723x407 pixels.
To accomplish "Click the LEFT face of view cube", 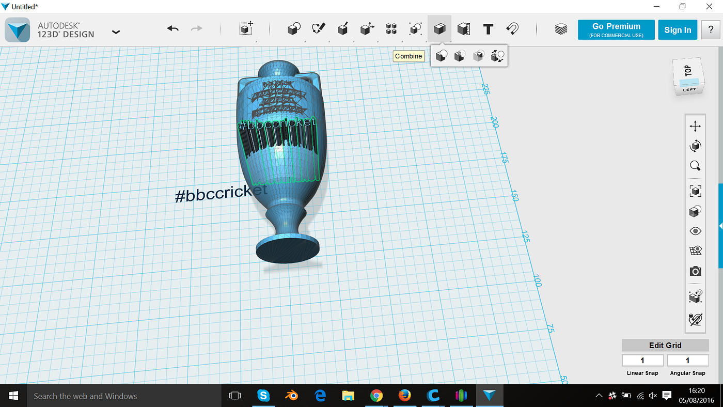I will pos(689,89).
